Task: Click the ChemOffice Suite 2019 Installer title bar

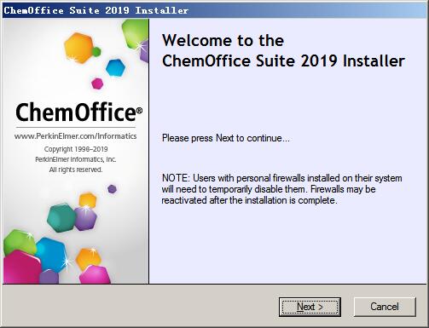Action: click(x=215, y=10)
